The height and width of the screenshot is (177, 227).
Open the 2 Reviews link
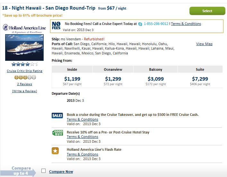point(25,84)
